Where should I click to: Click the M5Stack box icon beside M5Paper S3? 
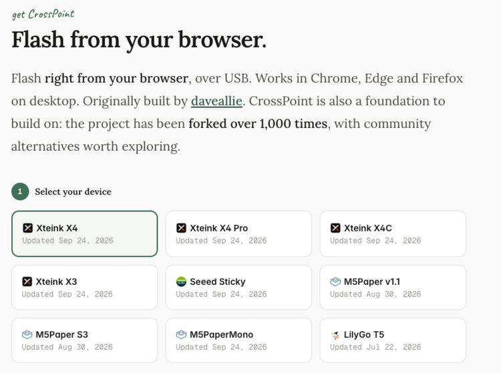pyautogui.click(x=27, y=334)
